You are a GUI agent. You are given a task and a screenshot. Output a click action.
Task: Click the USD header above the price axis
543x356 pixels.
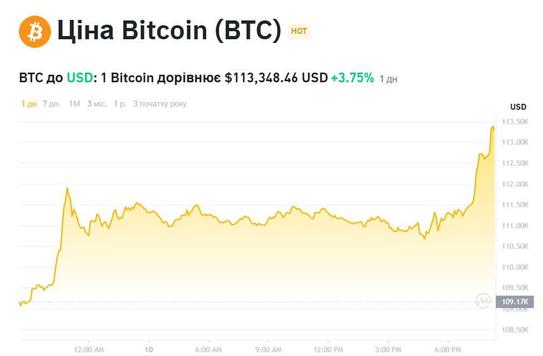point(518,106)
